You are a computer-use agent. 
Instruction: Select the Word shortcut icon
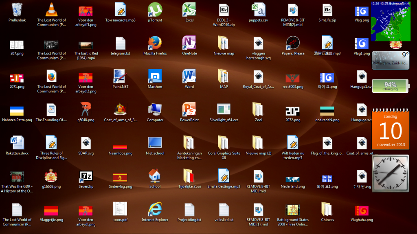pyautogui.click(x=189, y=76)
